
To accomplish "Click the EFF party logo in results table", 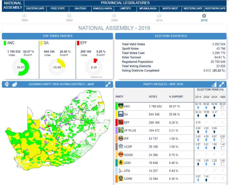I will [x=121, y=122].
